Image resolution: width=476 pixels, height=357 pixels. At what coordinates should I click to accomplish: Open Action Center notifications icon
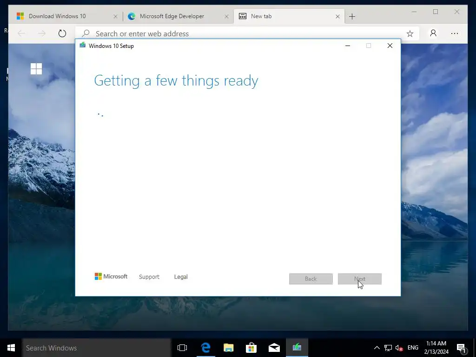pos(462,348)
